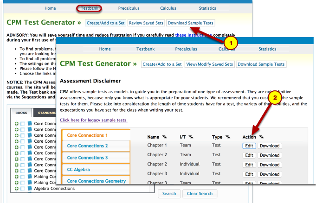
Task: Download the Chapter 2 Team test
Action: pos(270,155)
